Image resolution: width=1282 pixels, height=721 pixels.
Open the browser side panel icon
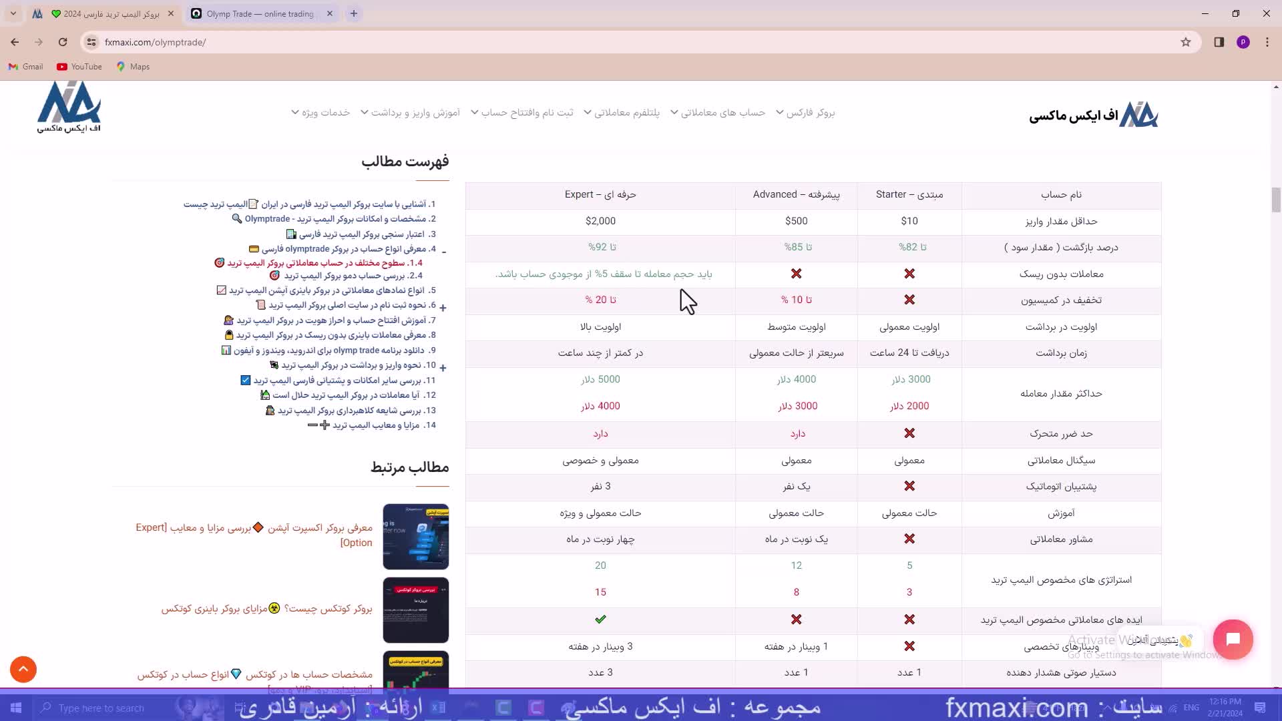[x=1219, y=42]
